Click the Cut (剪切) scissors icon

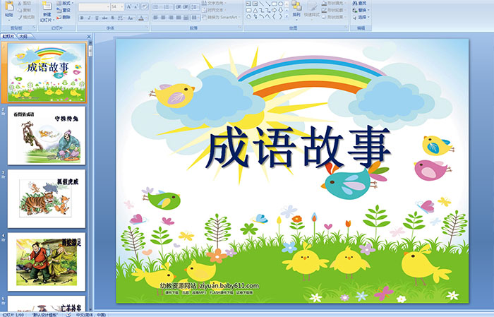coord(20,4)
